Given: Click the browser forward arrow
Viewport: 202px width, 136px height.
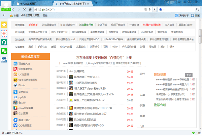Looking at the screenshot, I should [19, 9].
